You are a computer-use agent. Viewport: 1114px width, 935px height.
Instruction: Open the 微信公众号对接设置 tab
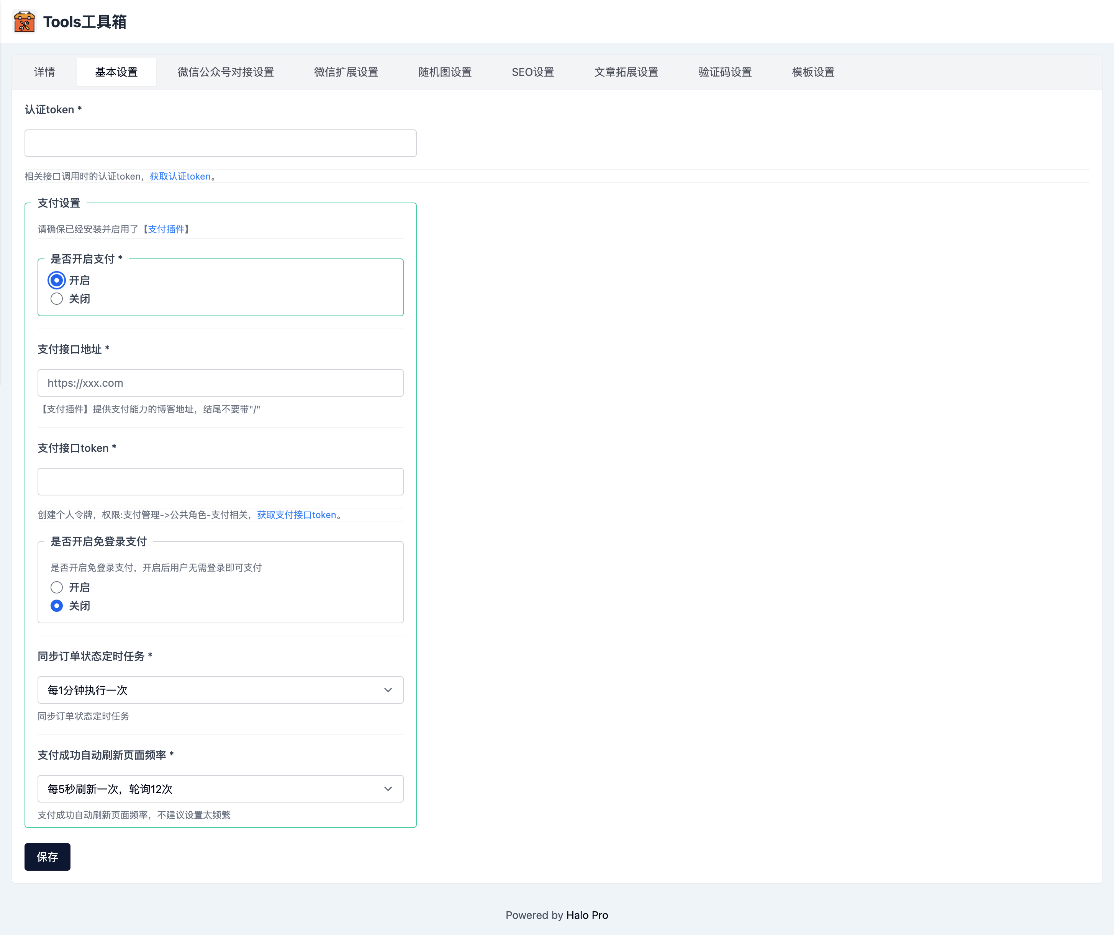226,72
